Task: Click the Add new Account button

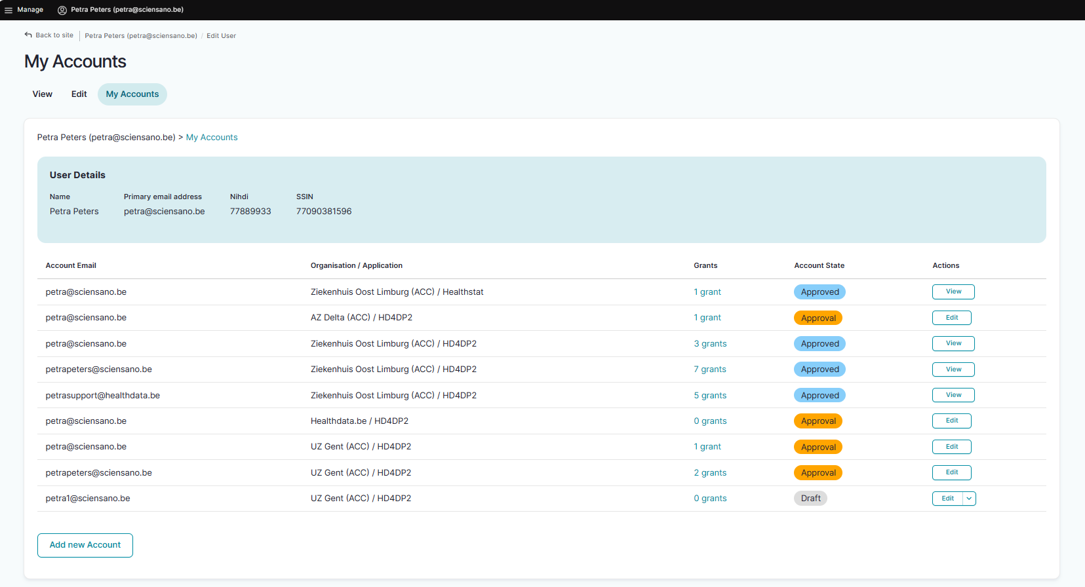Action: tap(85, 545)
